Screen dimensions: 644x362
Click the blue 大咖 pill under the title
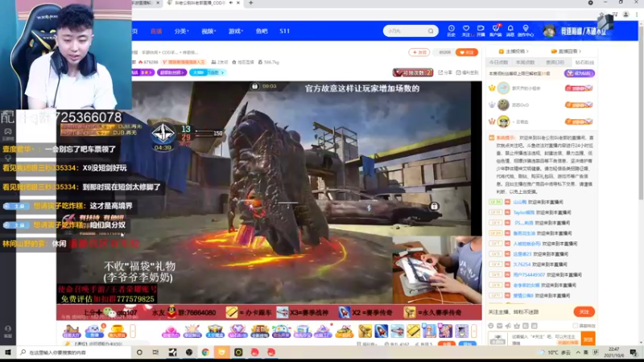tap(208, 72)
